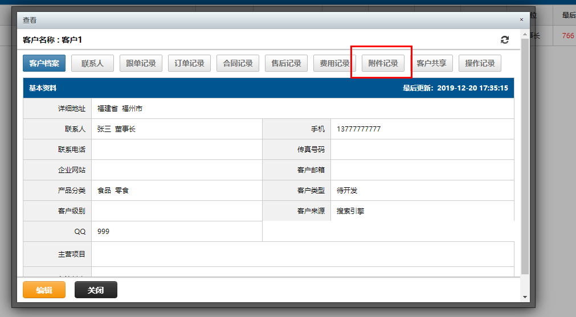Image resolution: width=576 pixels, height=317 pixels.
Task: Click the red 766 value in background table
Action: pos(568,36)
